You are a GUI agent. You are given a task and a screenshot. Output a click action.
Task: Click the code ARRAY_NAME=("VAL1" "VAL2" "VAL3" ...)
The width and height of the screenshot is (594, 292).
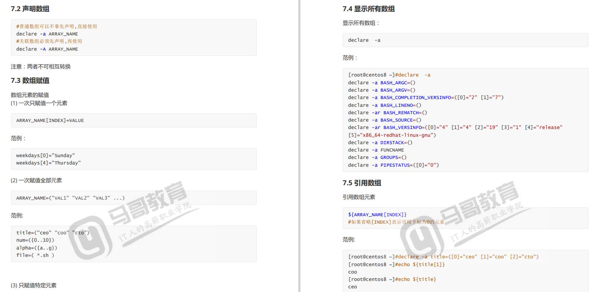click(x=70, y=198)
